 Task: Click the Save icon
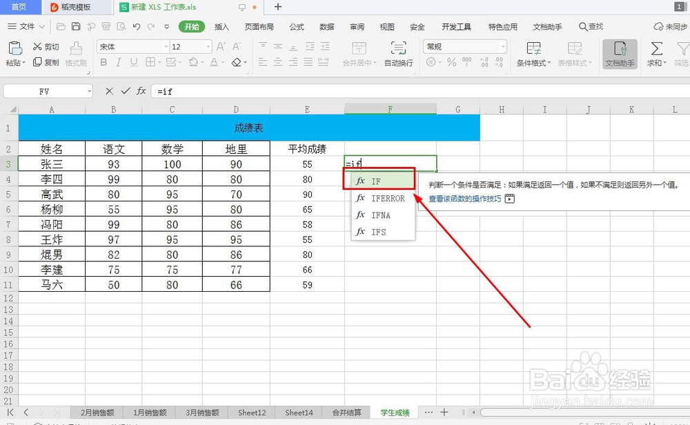point(76,26)
